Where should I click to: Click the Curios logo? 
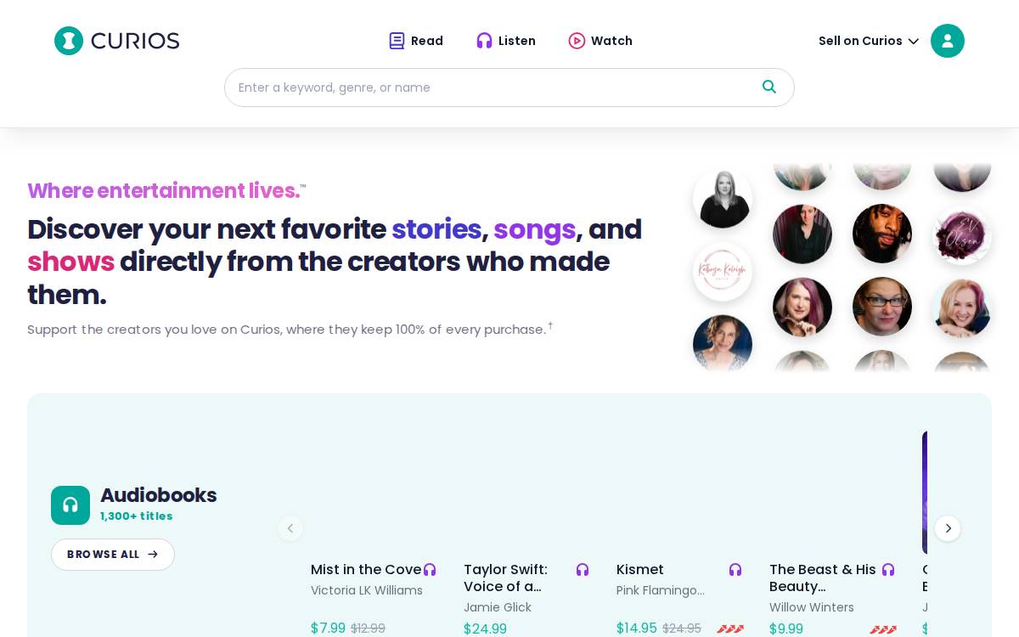pos(117,41)
